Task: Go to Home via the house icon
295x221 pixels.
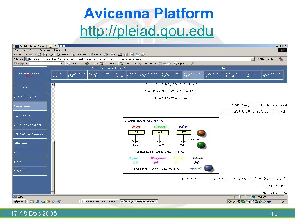Action: coord(51,54)
